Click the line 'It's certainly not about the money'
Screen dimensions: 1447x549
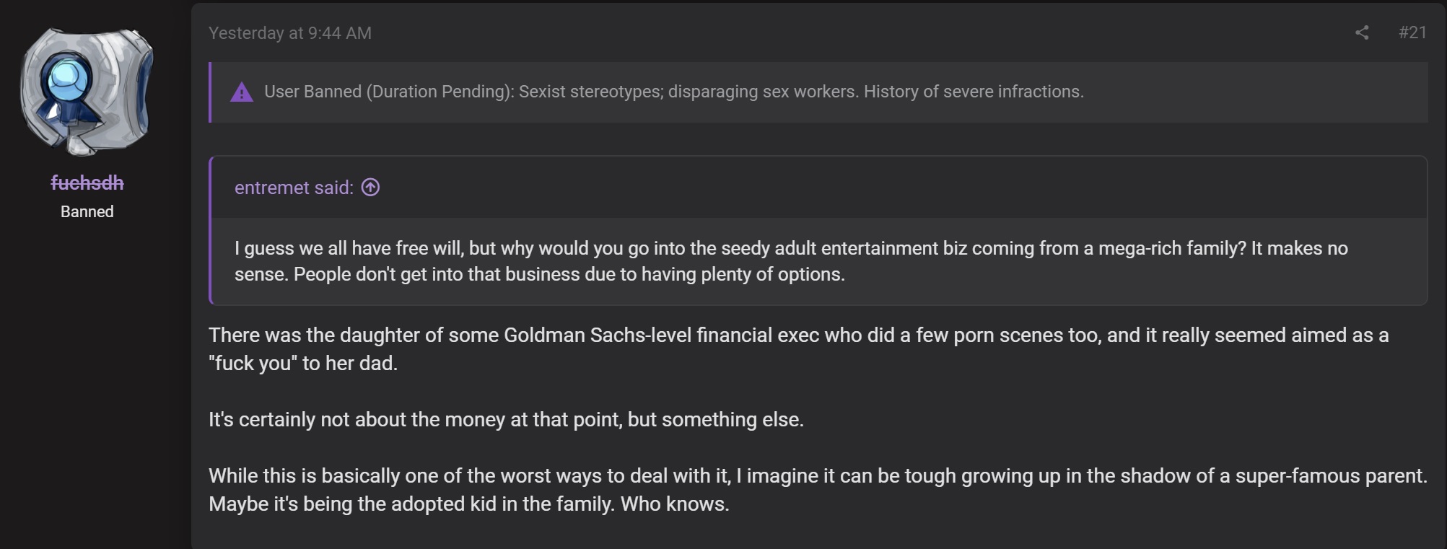click(506, 420)
